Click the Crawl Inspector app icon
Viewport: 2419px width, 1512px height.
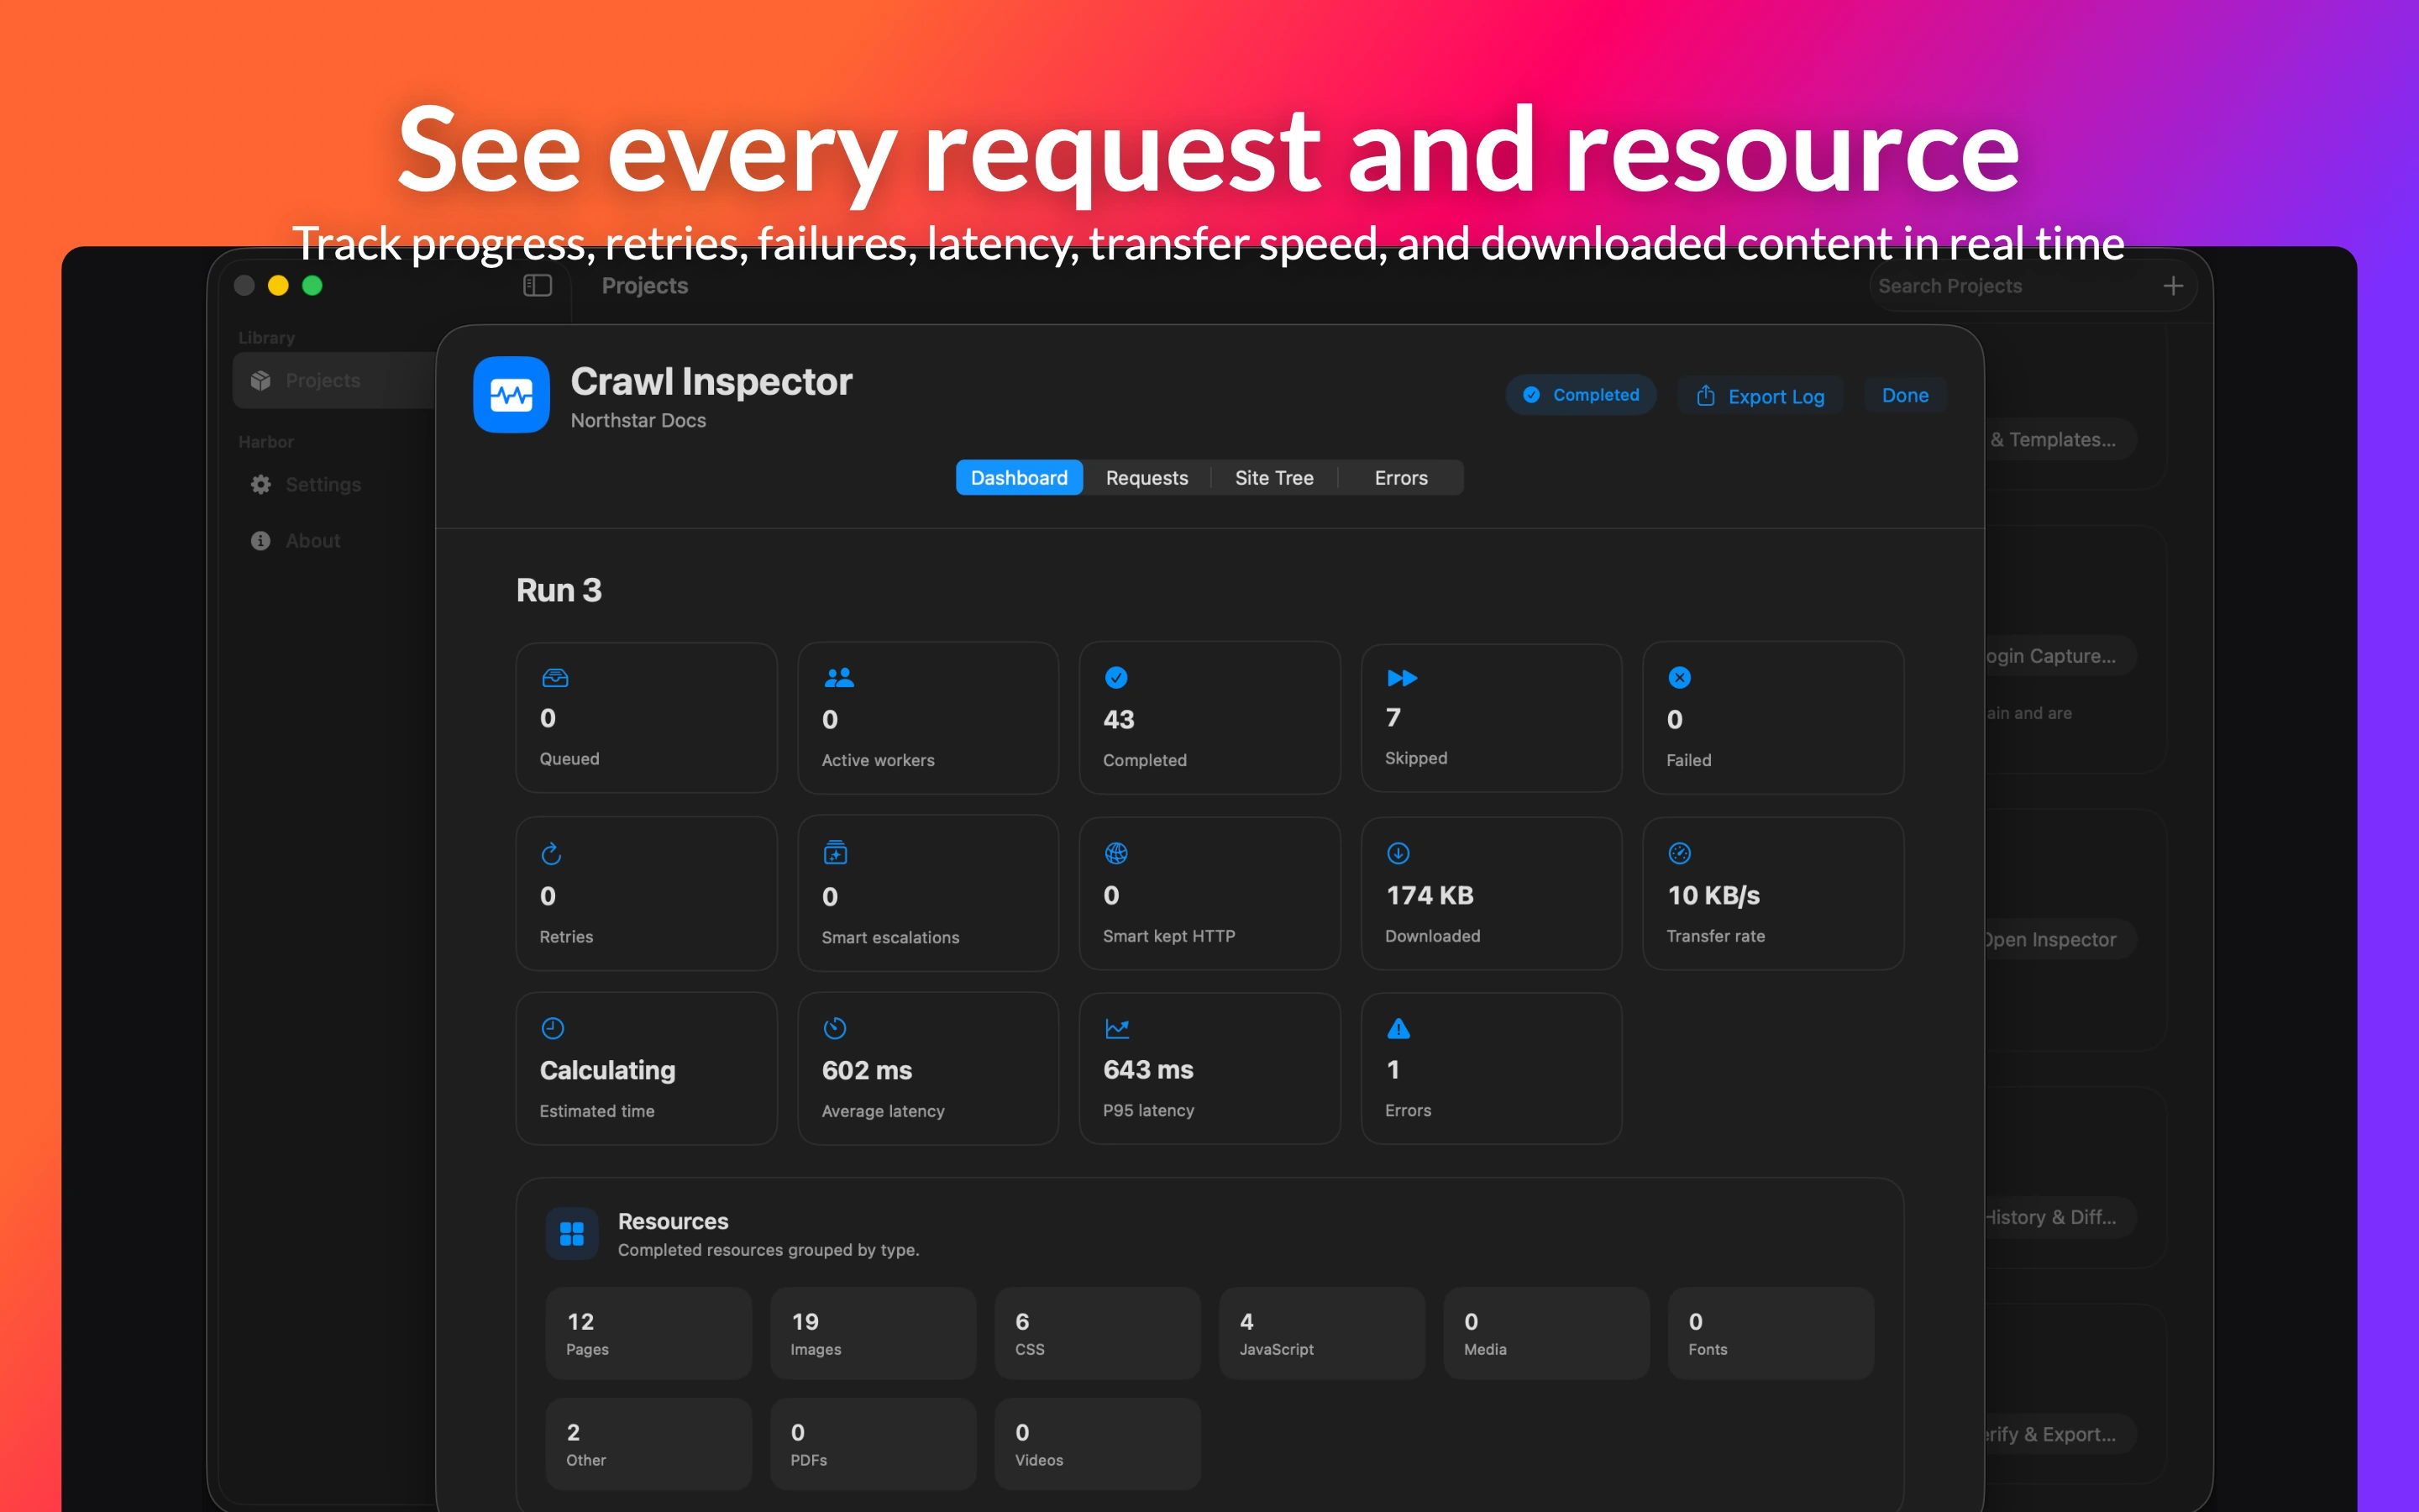click(x=511, y=394)
